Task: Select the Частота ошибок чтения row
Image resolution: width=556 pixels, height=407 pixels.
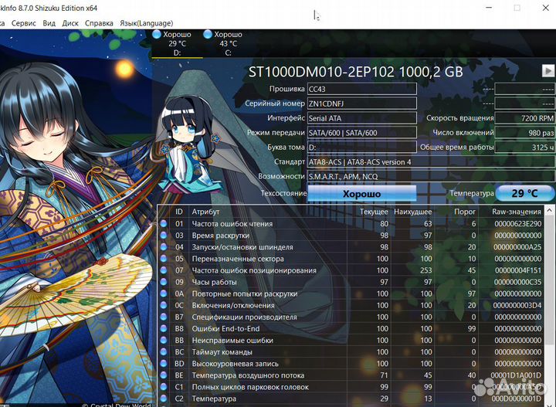Action: (x=351, y=224)
